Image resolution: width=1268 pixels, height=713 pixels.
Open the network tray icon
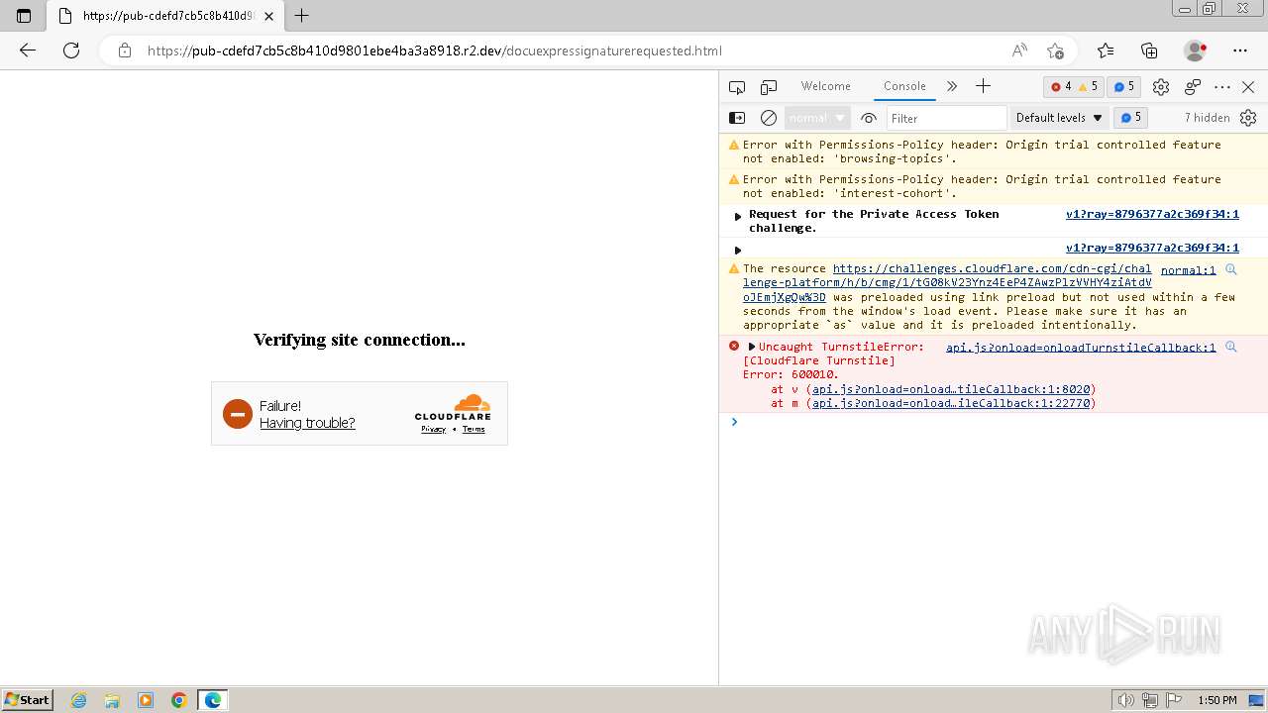[1150, 700]
